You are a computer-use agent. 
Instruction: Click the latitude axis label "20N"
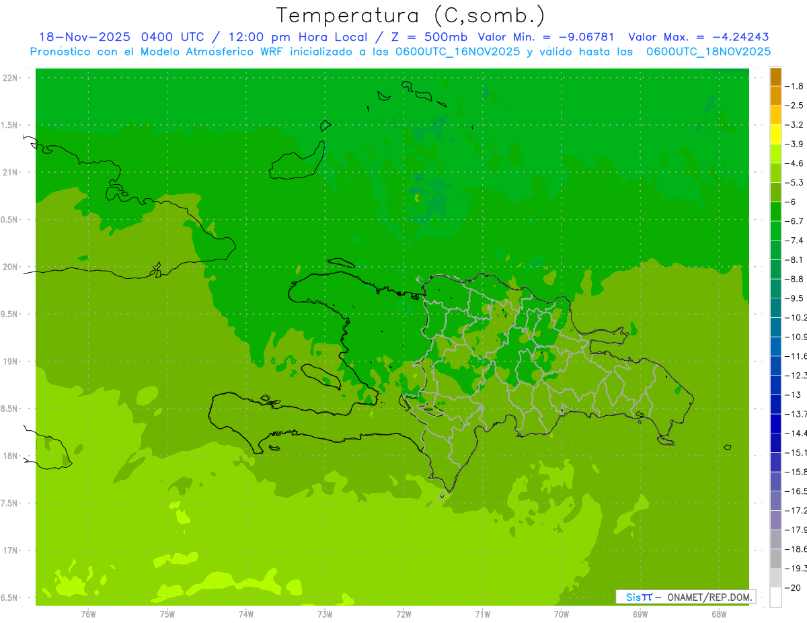[9, 267]
